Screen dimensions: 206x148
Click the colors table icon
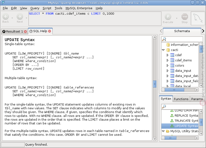point(172,65)
